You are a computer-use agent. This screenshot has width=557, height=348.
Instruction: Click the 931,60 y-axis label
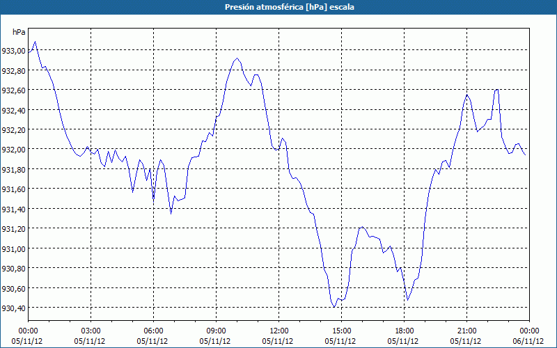coord(13,189)
